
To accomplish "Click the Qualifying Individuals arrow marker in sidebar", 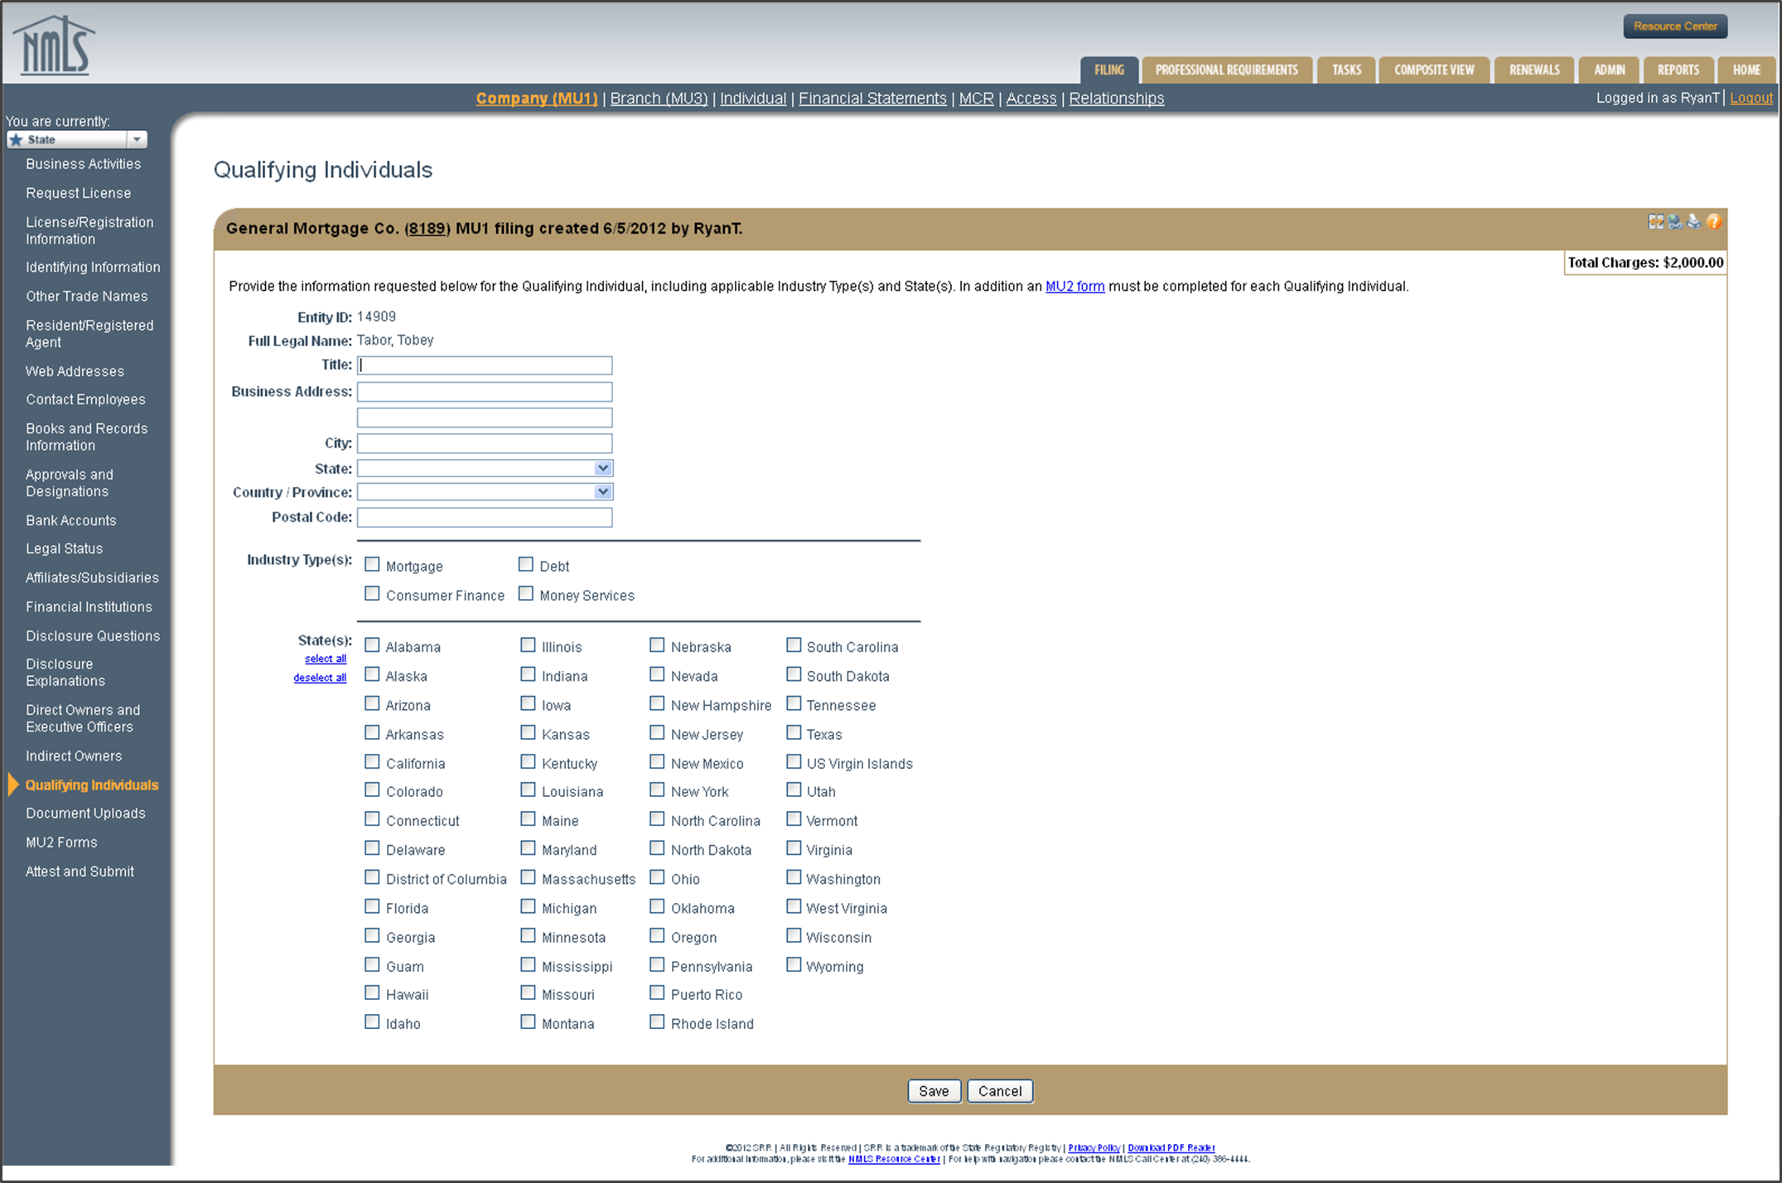I will 11,784.
